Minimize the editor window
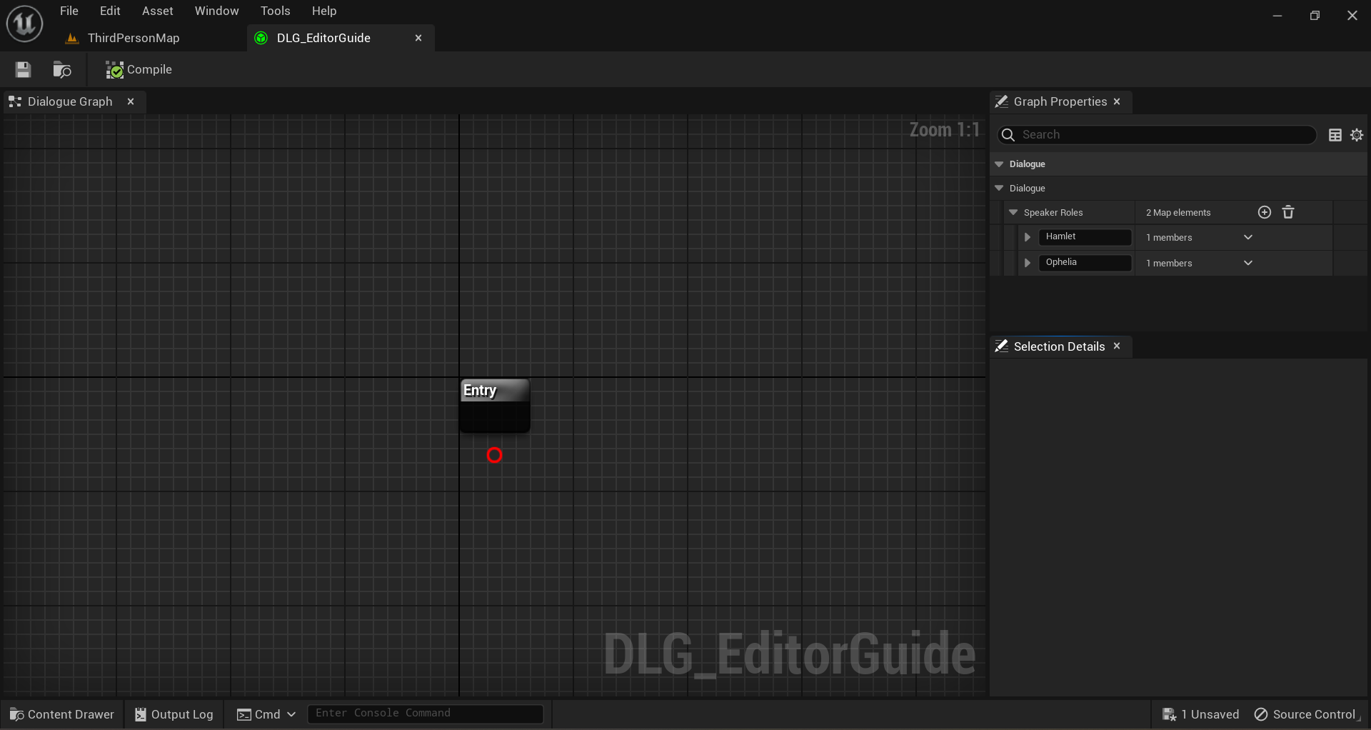1371x730 pixels. click(x=1277, y=15)
